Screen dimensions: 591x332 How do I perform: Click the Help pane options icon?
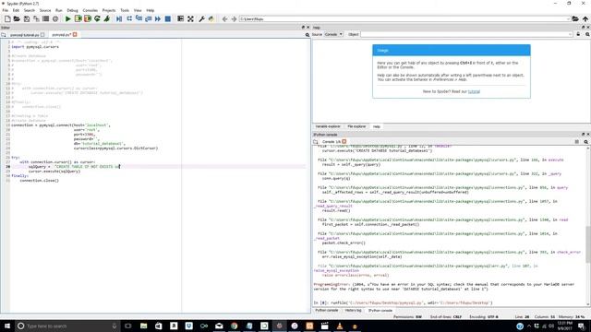587,34
